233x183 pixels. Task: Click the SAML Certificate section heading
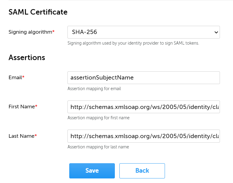38,12
